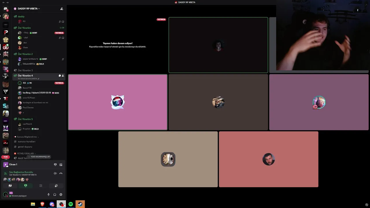Select user Paul Davies

pyautogui.click(x=28, y=107)
